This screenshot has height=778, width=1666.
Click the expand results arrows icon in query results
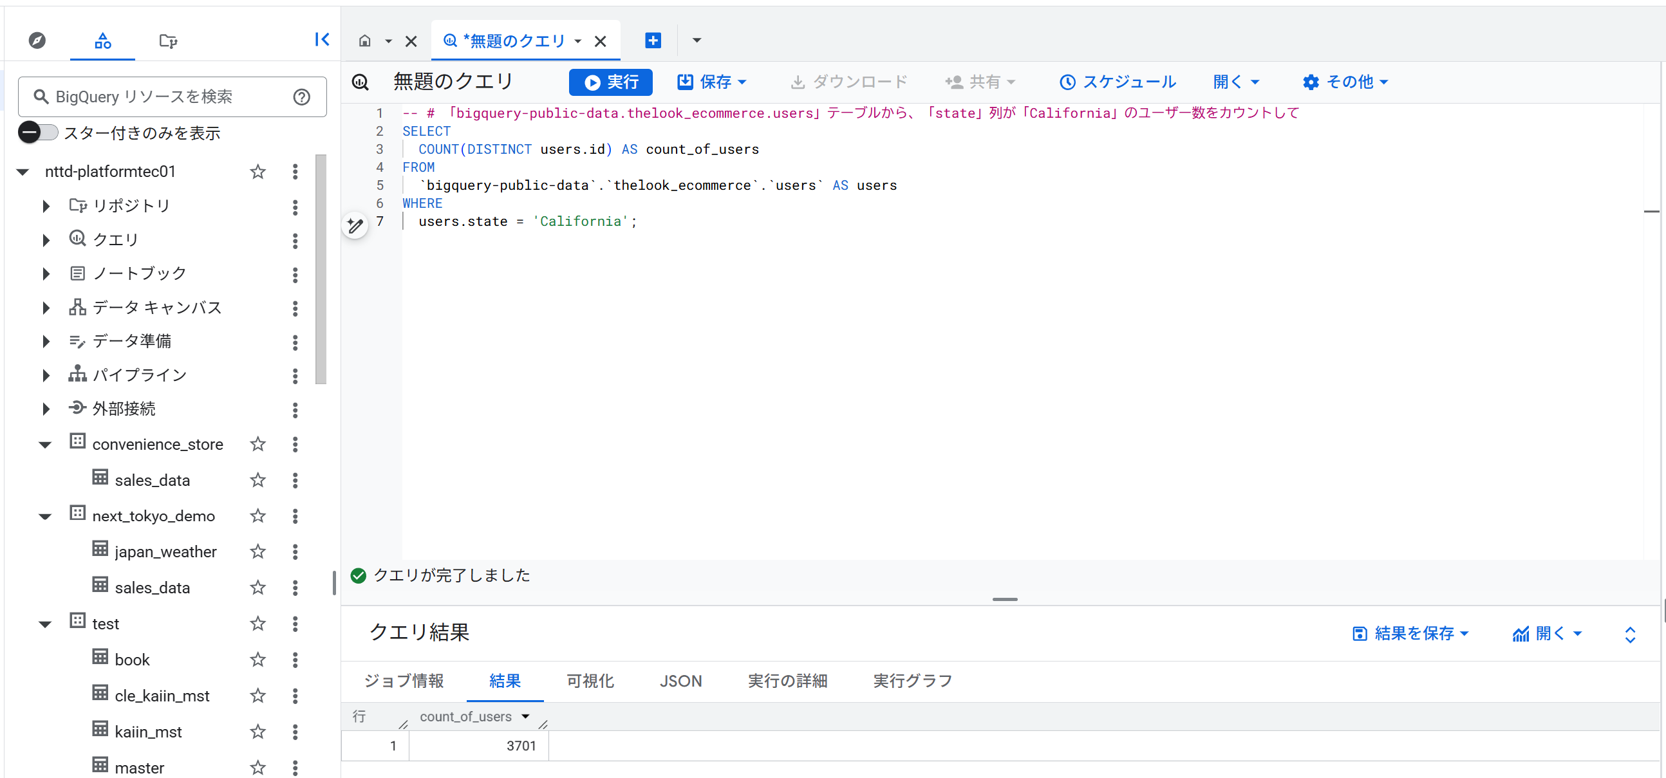[1631, 633]
